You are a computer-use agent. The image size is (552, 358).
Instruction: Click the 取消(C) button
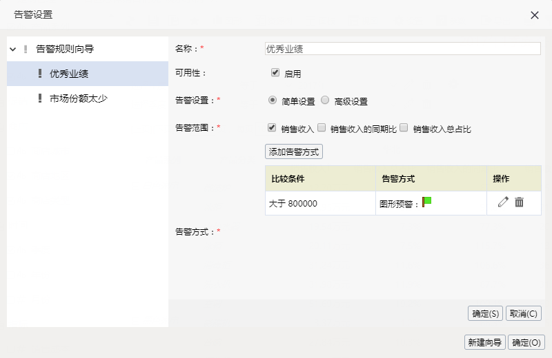coord(524,313)
